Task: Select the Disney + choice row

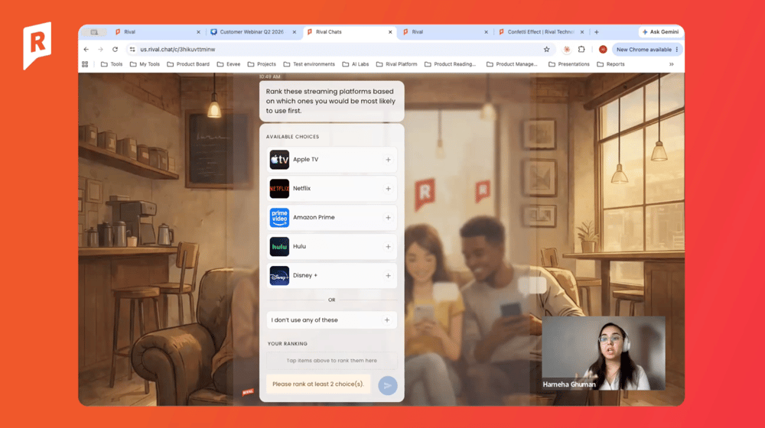Action: [x=332, y=275]
